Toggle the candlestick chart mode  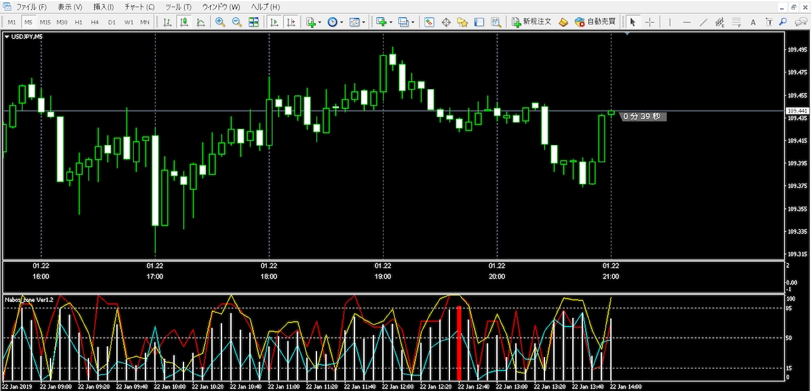pyautogui.click(x=184, y=22)
